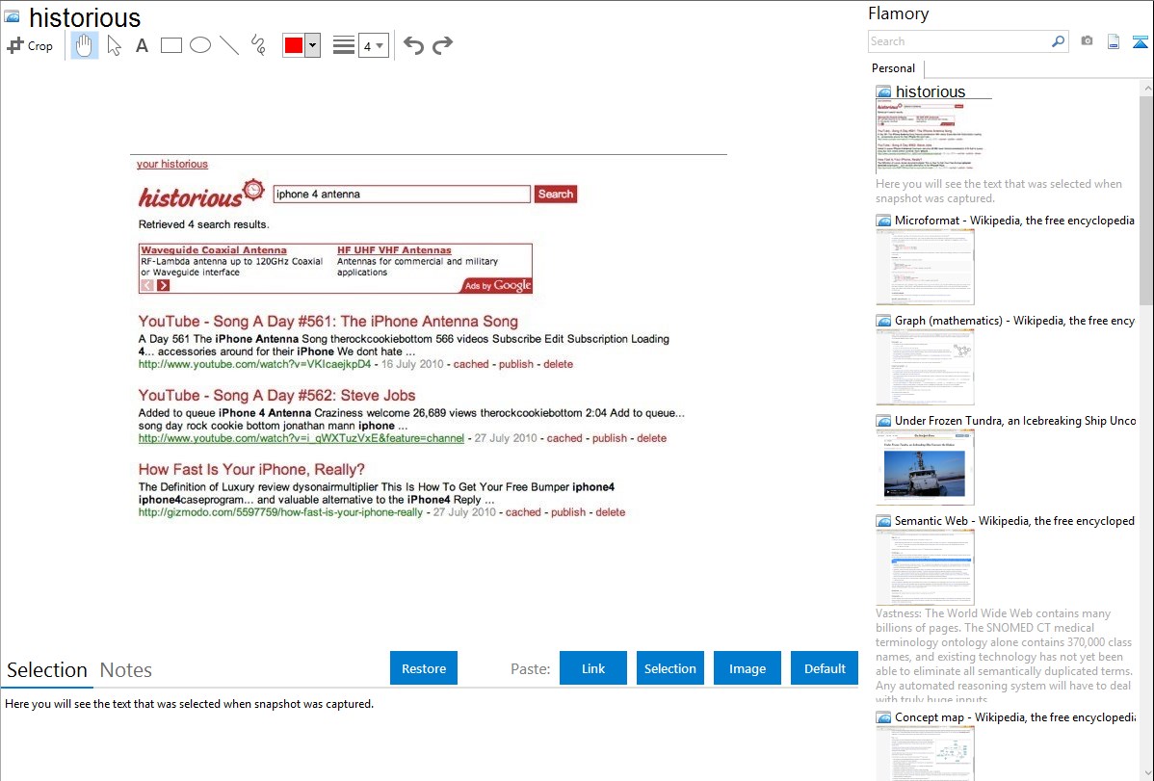Click the 'iphone 4 antenna' search box in snapshot

(402, 195)
